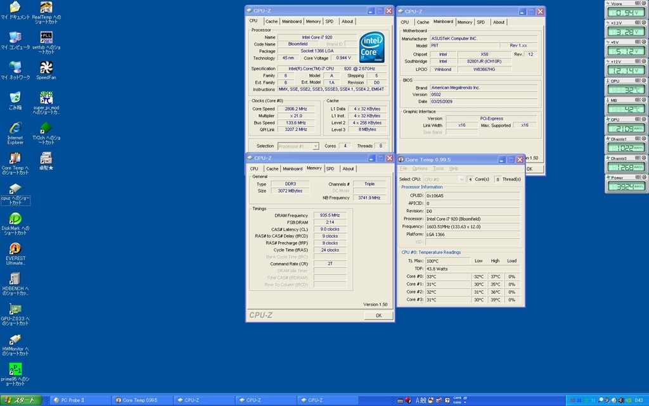Close the MB temperature sensor panel
The image size is (649, 406).
coord(644,99)
